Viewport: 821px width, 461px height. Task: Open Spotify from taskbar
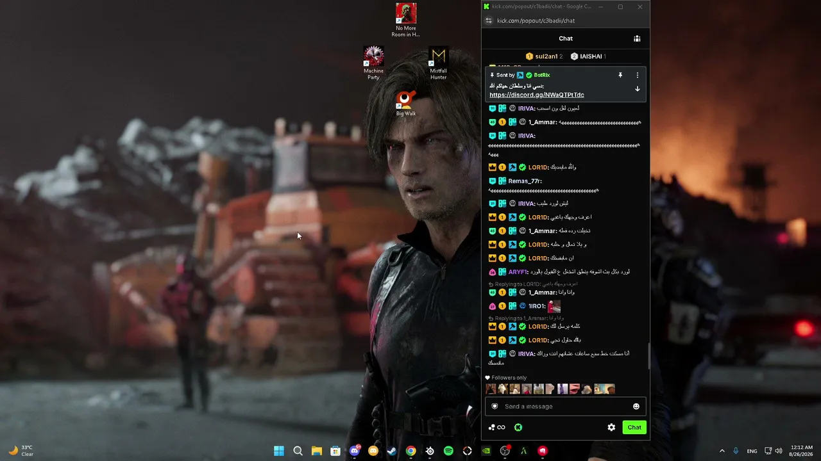448,451
